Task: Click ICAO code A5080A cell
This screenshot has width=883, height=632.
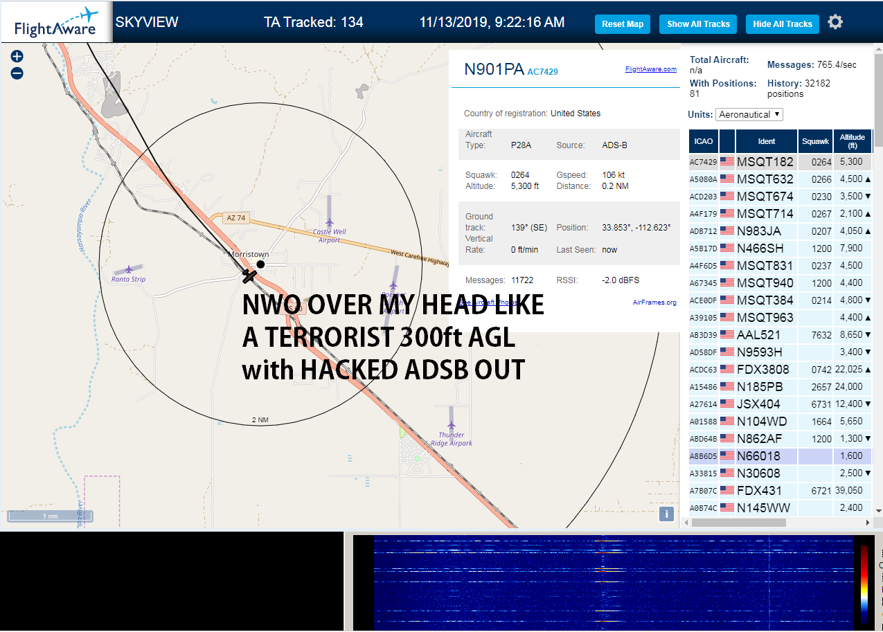Action: (x=704, y=179)
